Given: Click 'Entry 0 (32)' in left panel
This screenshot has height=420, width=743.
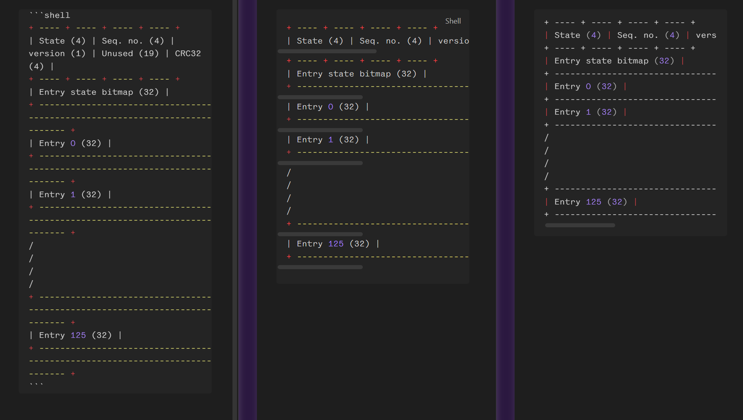Looking at the screenshot, I should pyautogui.click(x=70, y=143).
